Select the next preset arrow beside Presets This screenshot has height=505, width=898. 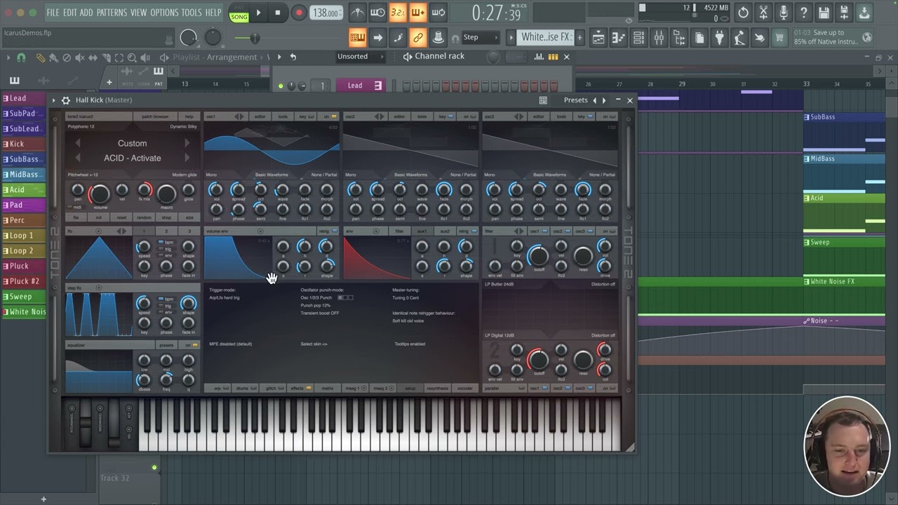(604, 100)
